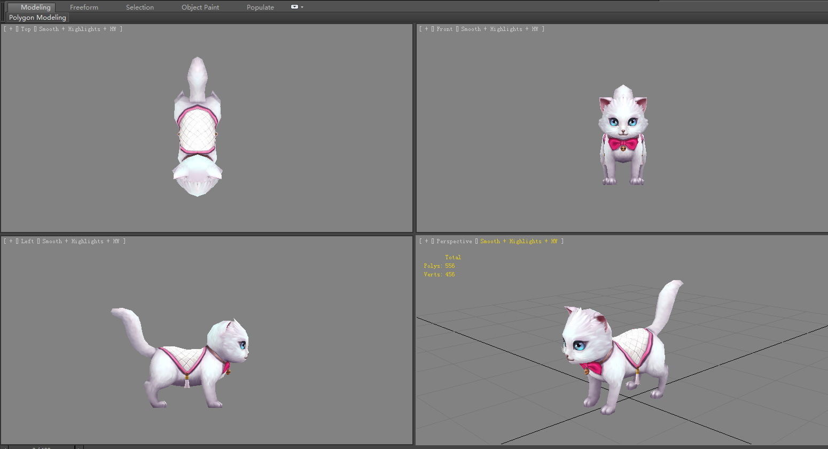Open Perspective viewport general [+] menu
The image size is (828, 449).
click(x=426, y=241)
